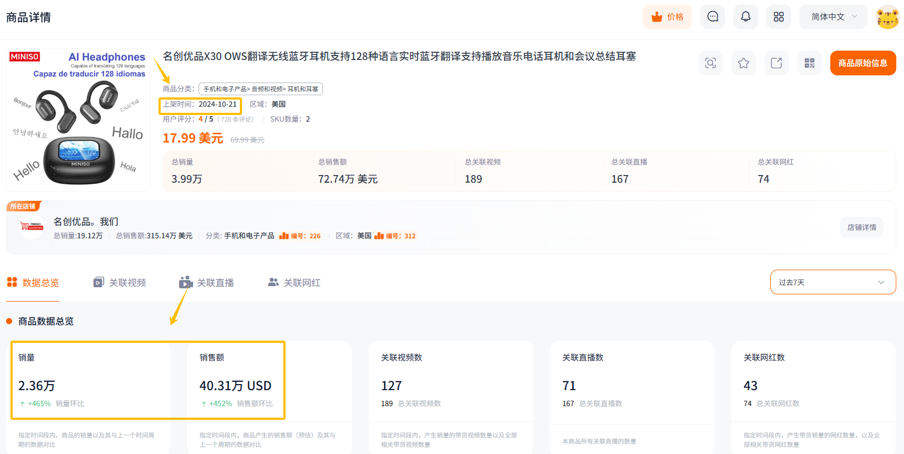Click the original price 69.99 美元
The height and width of the screenshot is (454, 904).
pyautogui.click(x=247, y=140)
